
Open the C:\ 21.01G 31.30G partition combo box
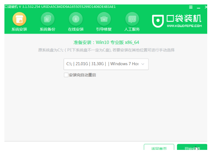point(102,64)
